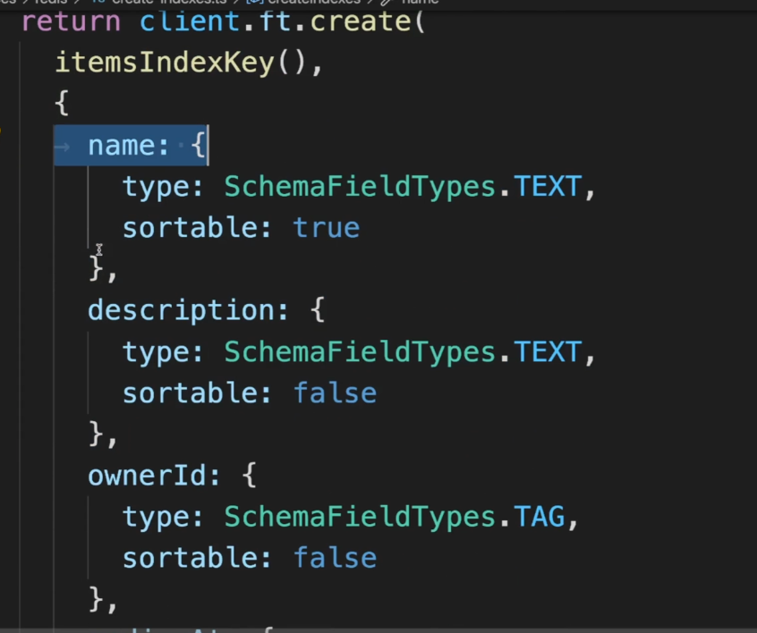The height and width of the screenshot is (633, 757).
Task: Click the "name" property key
Action: click(123, 145)
